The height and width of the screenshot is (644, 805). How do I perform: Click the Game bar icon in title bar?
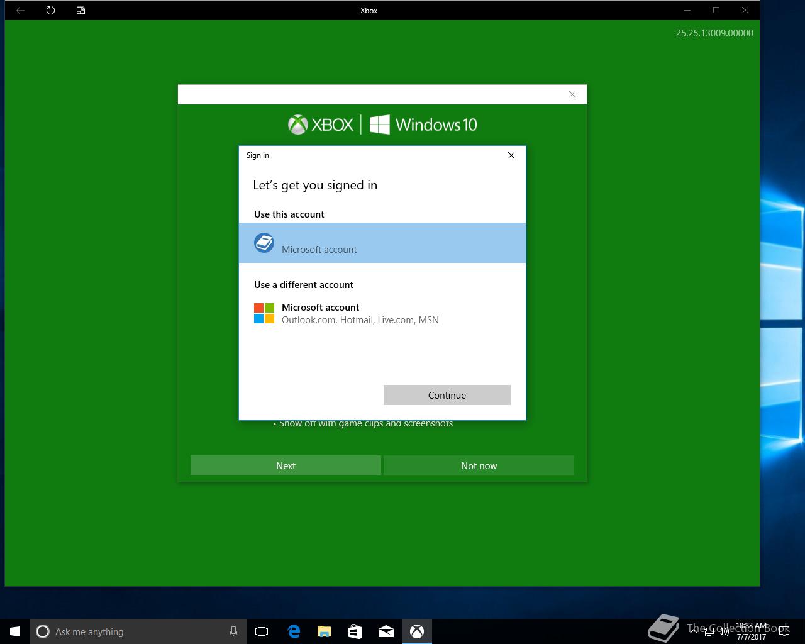tap(80, 10)
